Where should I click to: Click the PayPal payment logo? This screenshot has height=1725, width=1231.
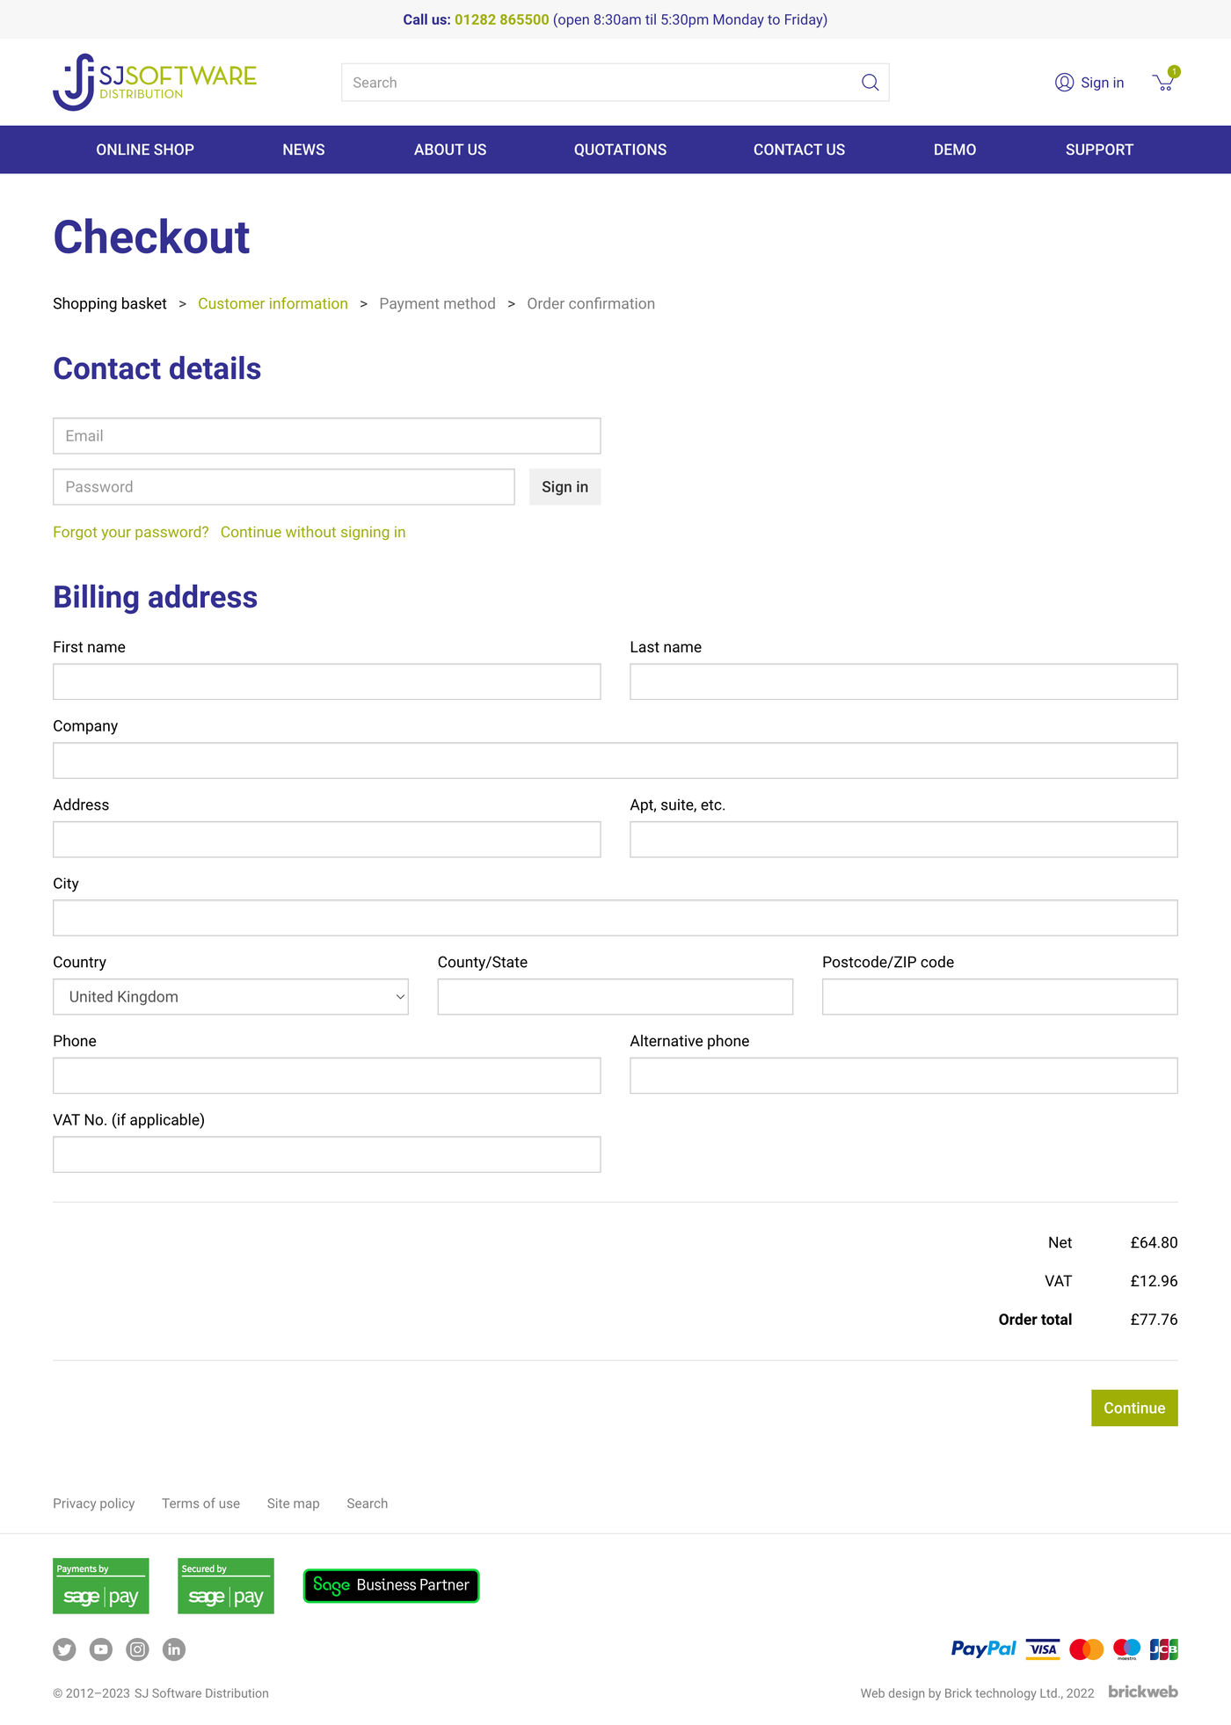click(984, 1649)
